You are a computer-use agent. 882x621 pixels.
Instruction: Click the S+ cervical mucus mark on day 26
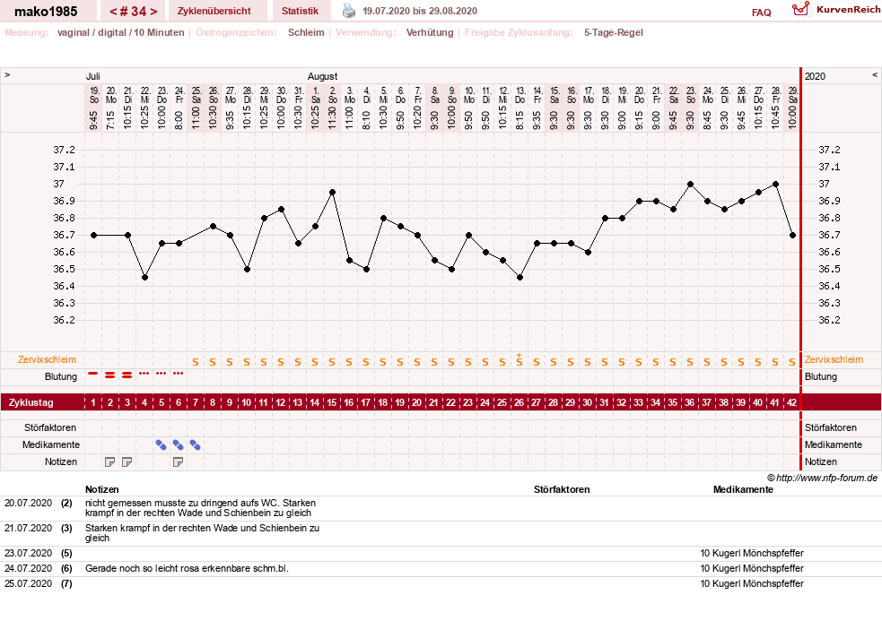520,360
